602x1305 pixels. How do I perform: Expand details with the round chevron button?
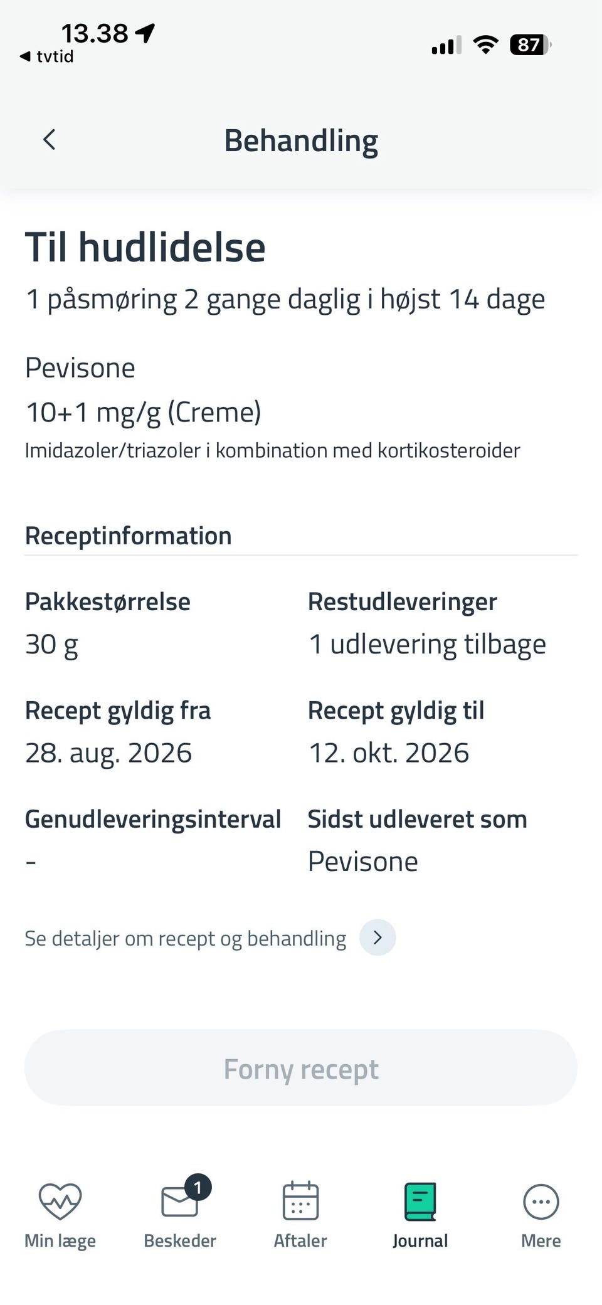[x=378, y=938]
